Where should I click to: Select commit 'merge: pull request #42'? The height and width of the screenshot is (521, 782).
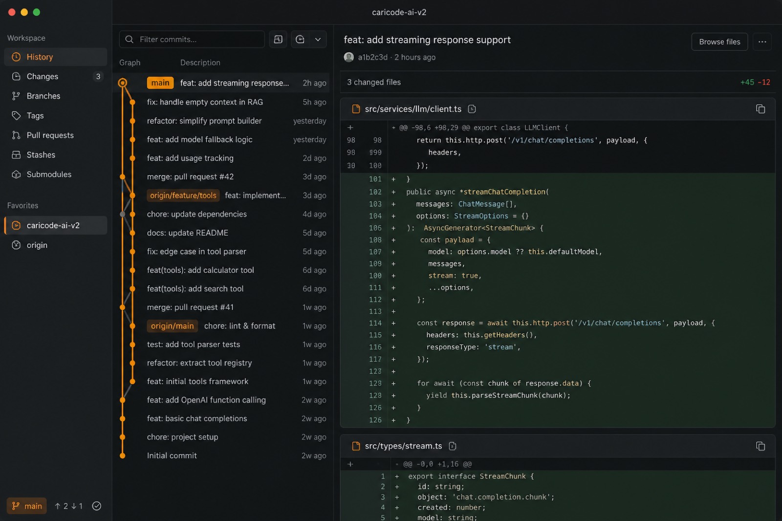tap(222, 176)
